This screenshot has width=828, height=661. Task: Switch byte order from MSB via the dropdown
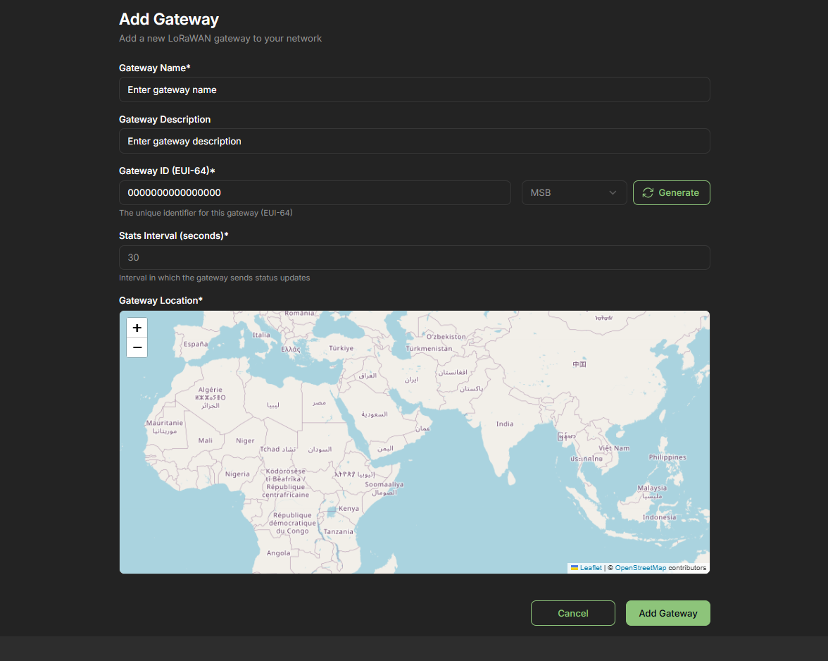pyautogui.click(x=574, y=192)
